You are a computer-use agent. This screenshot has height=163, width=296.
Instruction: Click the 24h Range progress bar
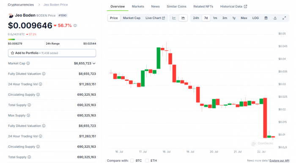coord(52,39)
